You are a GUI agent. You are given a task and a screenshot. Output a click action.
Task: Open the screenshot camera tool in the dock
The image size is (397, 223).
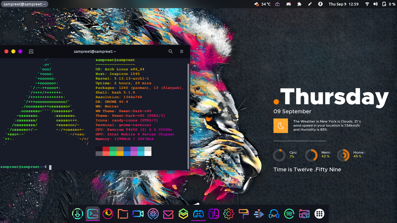pos(304,213)
